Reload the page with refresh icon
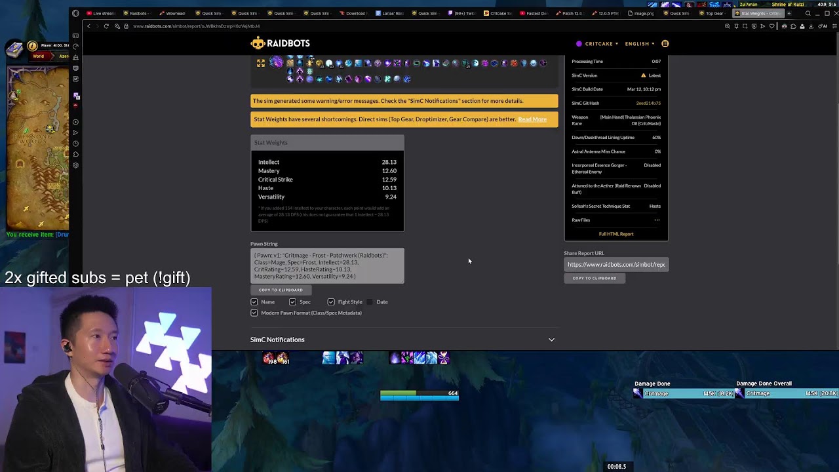This screenshot has height=472, width=839. 106,26
